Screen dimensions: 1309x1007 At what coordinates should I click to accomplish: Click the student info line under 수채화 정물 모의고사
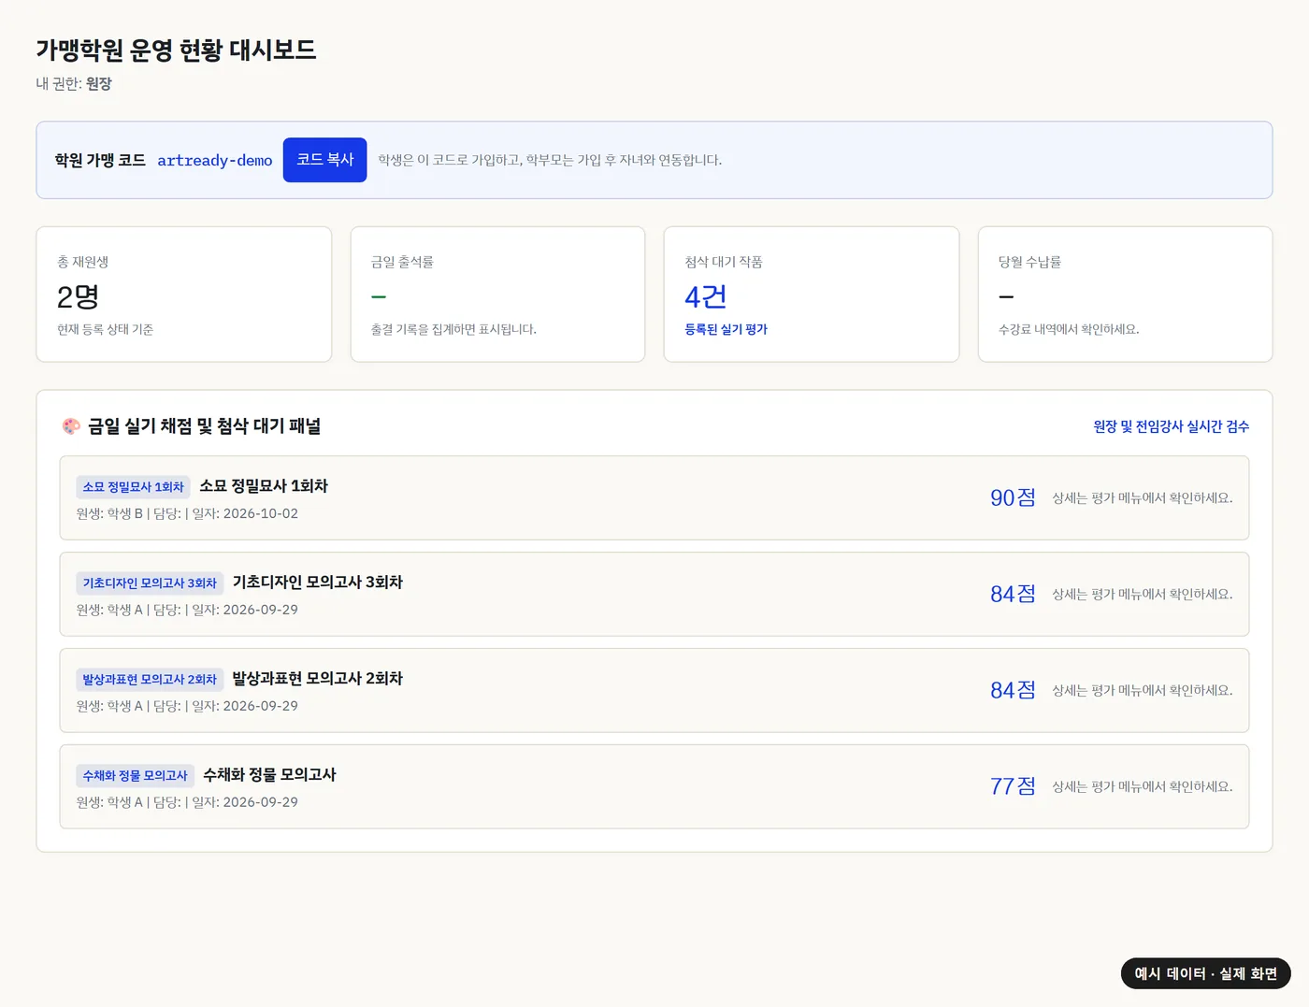pyautogui.click(x=187, y=802)
